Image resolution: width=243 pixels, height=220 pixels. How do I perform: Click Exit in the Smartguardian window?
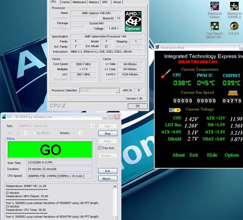(194, 155)
